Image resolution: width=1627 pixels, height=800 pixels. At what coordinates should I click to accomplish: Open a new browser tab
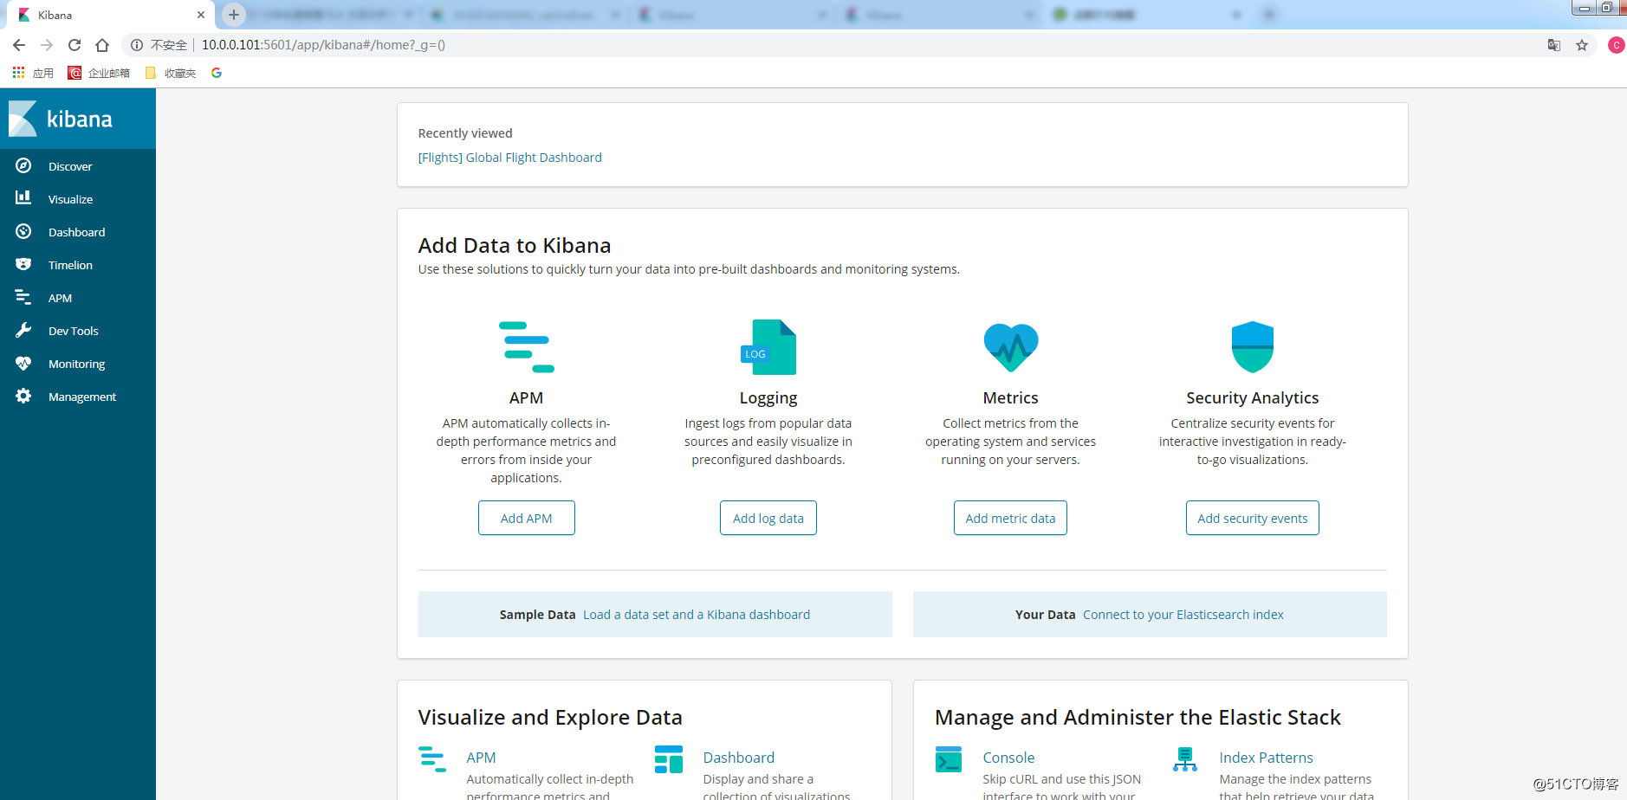click(234, 15)
